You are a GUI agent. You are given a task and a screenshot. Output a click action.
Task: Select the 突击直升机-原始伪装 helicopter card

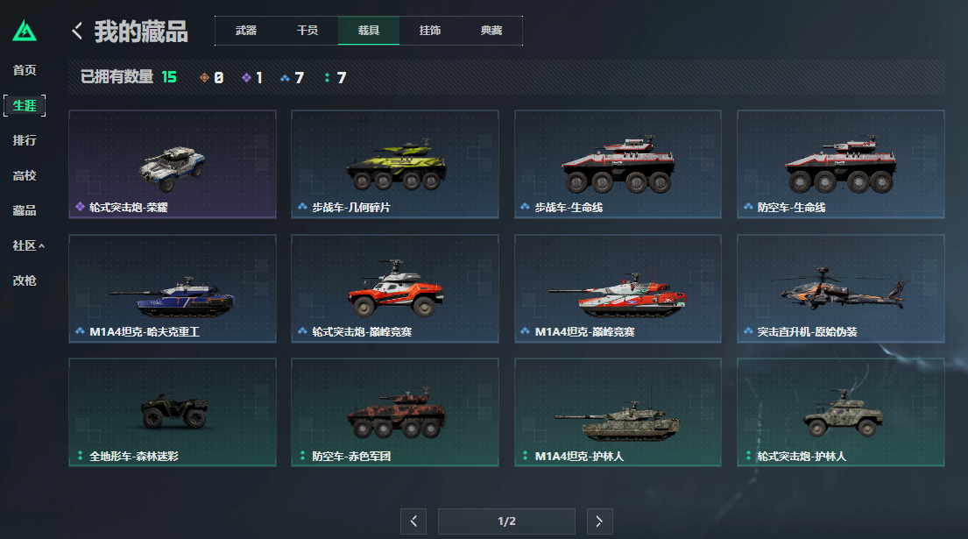click(x=841, y=288)
